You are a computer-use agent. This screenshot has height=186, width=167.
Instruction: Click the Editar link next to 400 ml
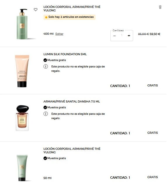tap(59, 34)
